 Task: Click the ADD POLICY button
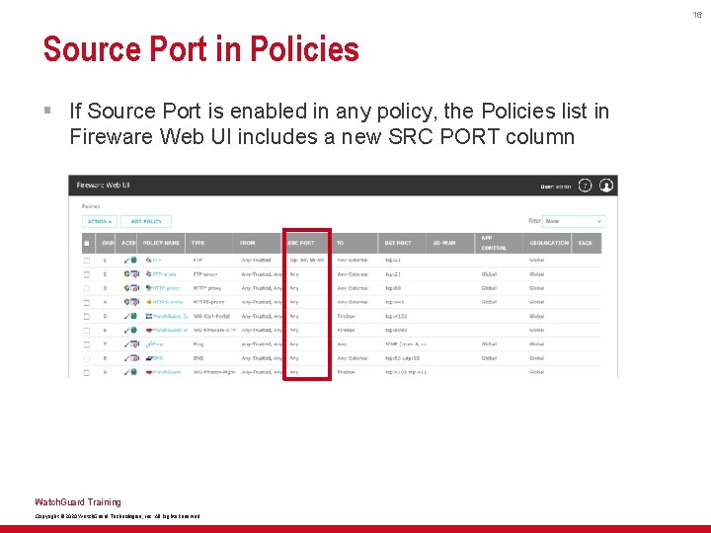(x=146, y=222)
